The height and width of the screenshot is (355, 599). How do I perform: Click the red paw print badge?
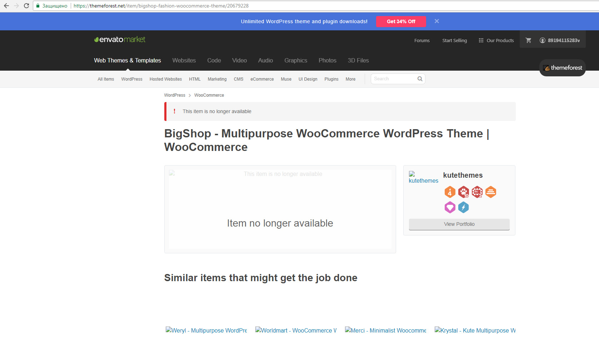click(464, 192)
